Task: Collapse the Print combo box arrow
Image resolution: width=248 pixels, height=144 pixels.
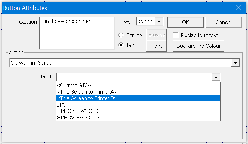Action: 216,77
